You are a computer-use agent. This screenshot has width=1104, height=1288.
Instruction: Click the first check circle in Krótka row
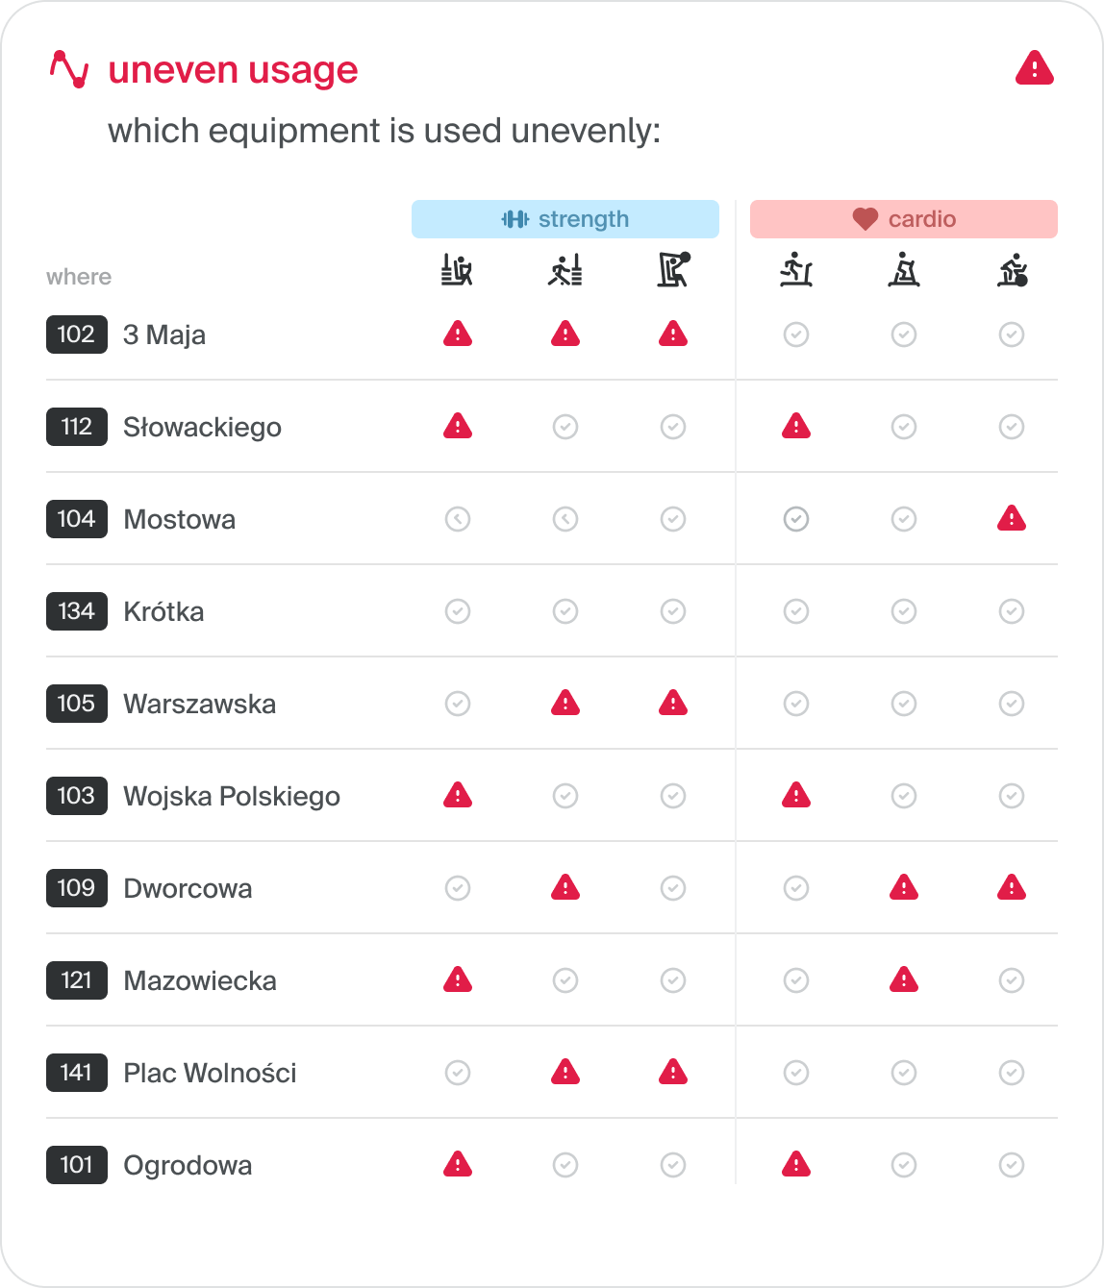(458, 611)
